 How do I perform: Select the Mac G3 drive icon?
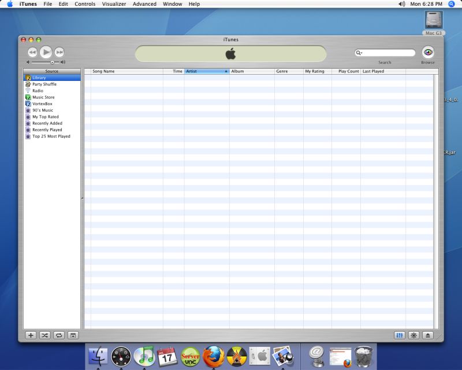434,20
